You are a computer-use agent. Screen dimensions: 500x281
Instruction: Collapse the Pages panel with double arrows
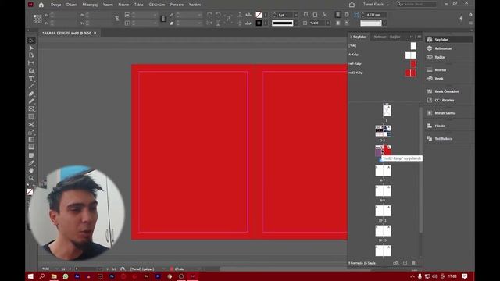(412, 37)
